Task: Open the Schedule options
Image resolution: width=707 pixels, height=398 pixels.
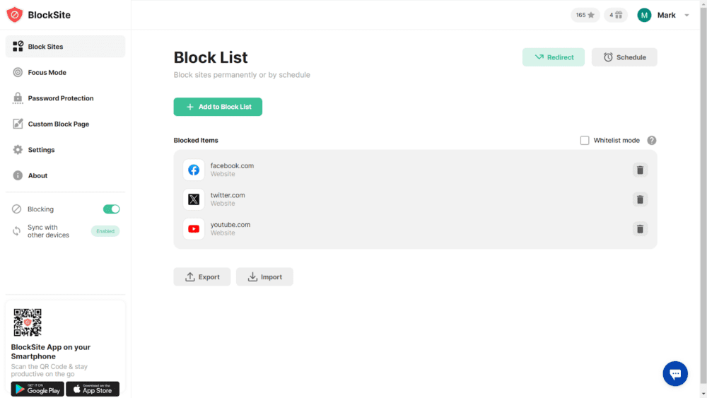Action: coord(624,57)
